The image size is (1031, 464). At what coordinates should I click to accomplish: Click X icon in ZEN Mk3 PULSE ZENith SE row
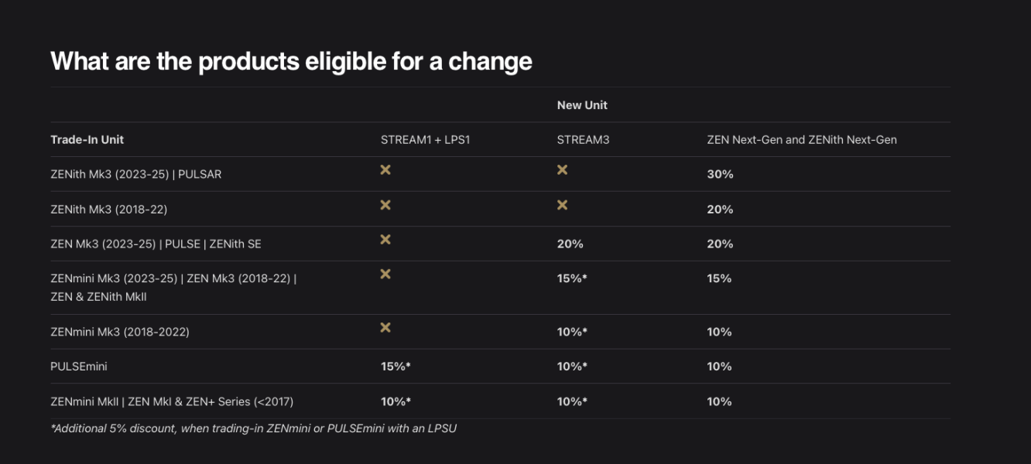[385, 240]
